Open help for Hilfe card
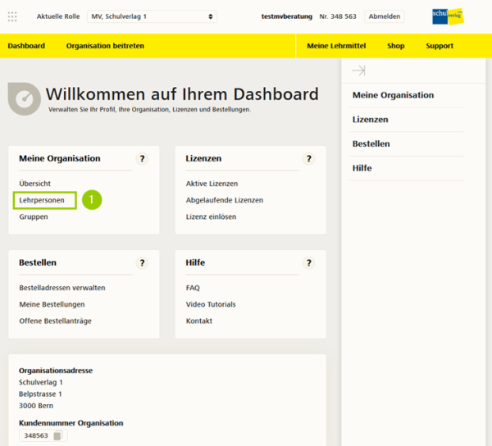The height and width of the screenshot is (446, 492). click(309, 263)
